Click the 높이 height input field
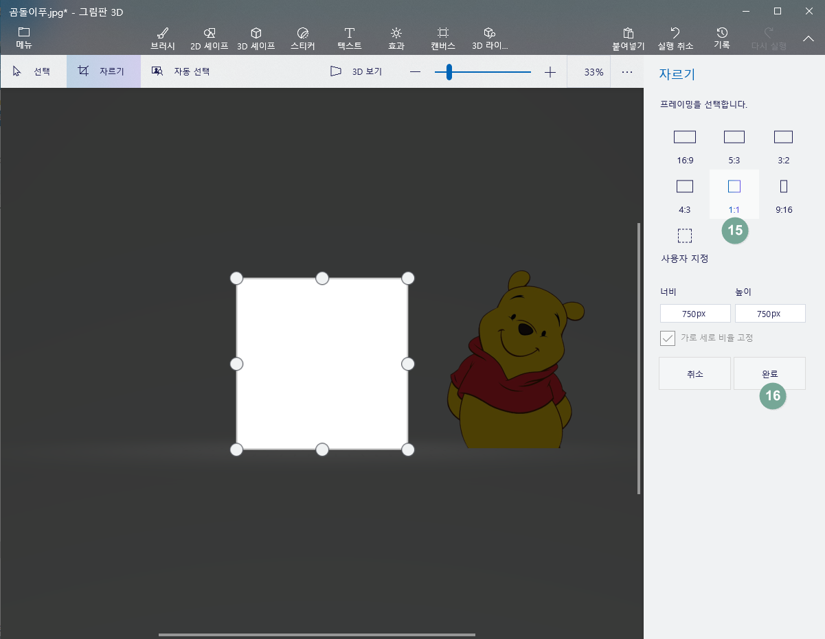This screenshot has width=825, height=639. pyautogui.click(x=770, y=314)
